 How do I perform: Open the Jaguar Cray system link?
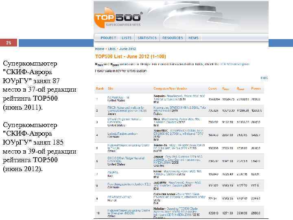(x=178, y=160)
